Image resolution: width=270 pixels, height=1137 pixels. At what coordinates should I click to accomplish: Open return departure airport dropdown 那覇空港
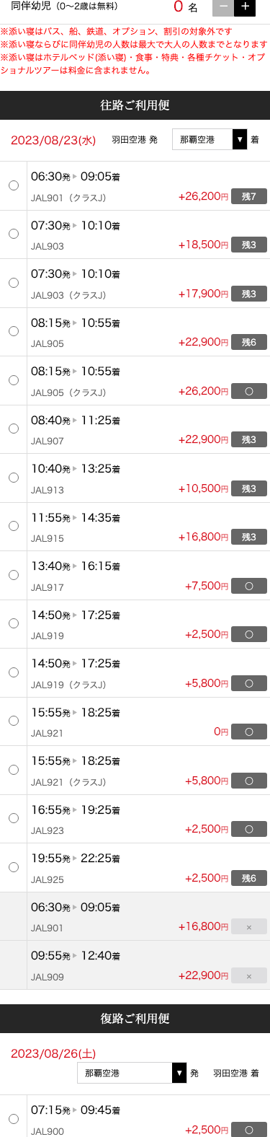(132, 1073)
